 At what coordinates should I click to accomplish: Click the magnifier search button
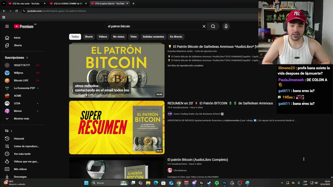coord(213,26)
